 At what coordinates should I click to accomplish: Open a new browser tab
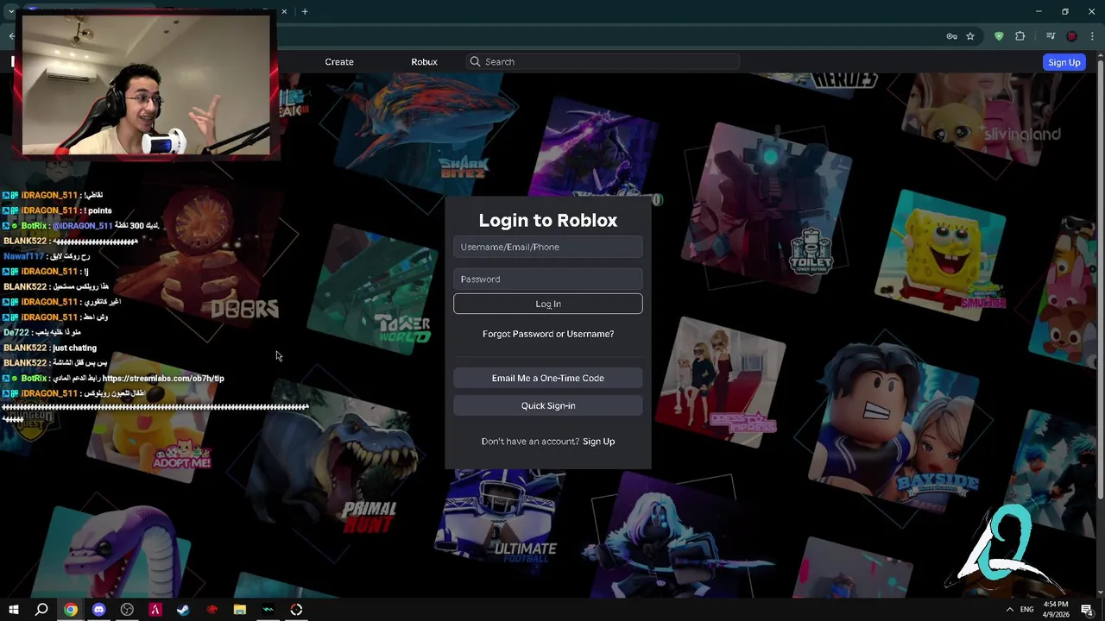[305, 11]
